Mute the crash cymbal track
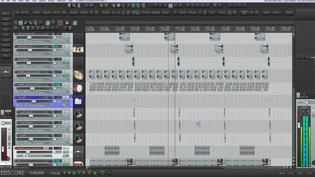315x177 pixels. click(64, 72)
